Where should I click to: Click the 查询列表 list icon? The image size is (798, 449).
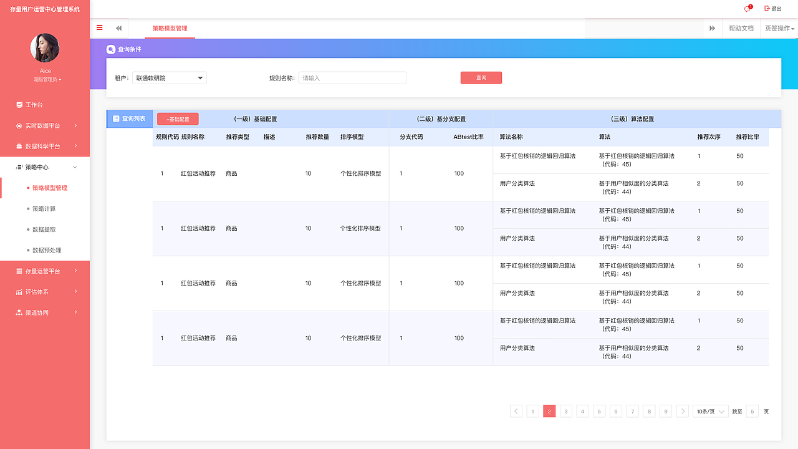(x=116, y=118)
